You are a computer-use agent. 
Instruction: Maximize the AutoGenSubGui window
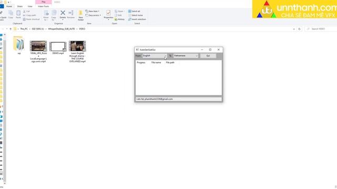pyautogui.click(x=210, y=50)
